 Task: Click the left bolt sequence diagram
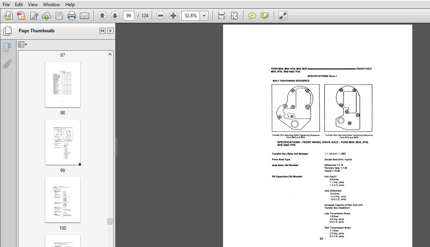296,108
